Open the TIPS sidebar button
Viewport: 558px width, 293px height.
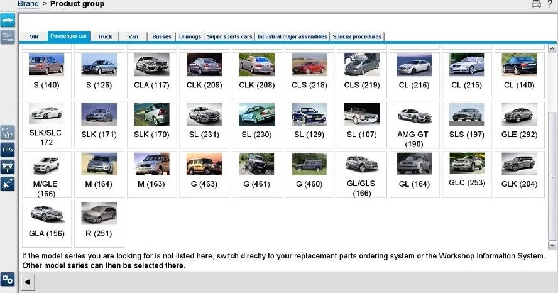8,150
